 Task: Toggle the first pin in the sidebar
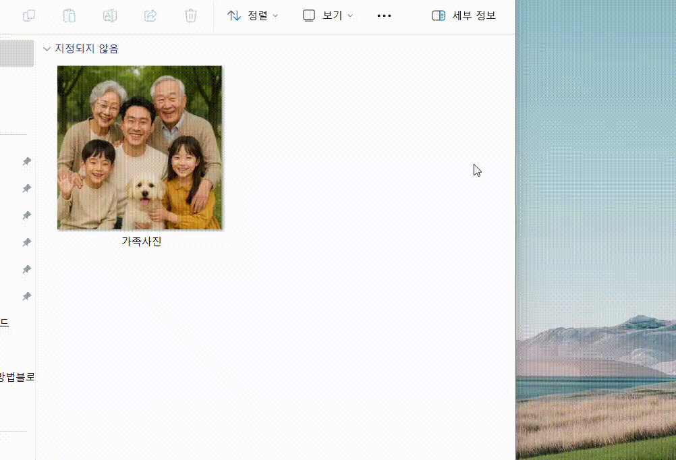(26, 162)
